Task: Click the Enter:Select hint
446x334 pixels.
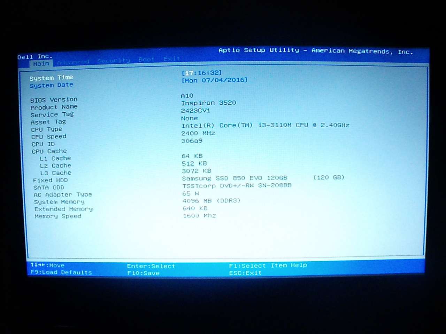Action: (x=151, y=266)
